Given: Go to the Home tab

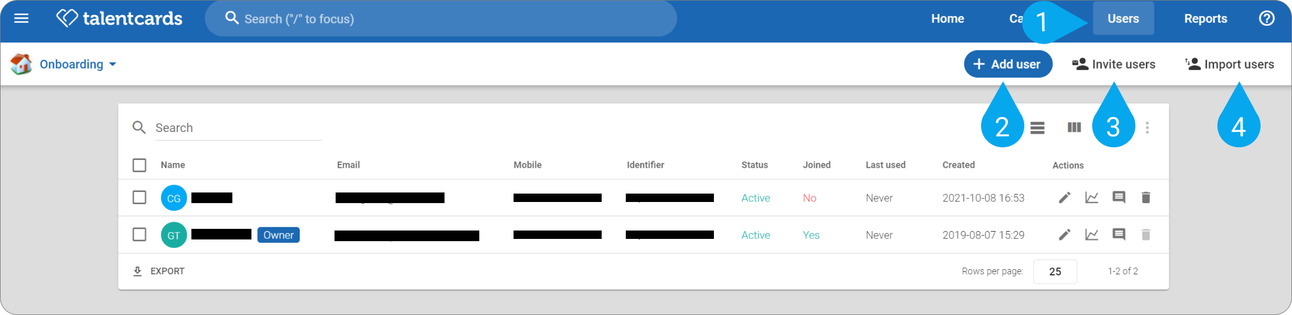Looking at the screenshot, I should (947, 18).
